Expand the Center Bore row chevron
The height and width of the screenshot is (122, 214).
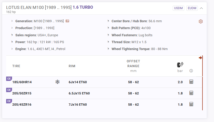click(108, 21)
